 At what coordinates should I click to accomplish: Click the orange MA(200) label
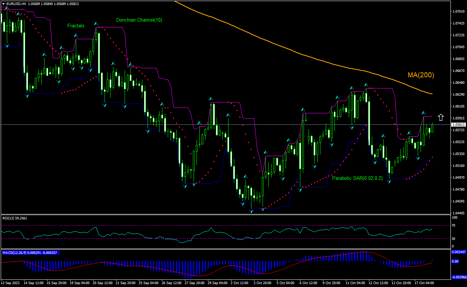(x=421, y=75)
